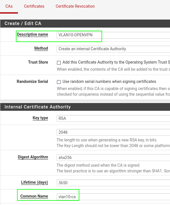Switch to the CAs tab
Screen dimensions: 170x205
(x=9, y=6)
